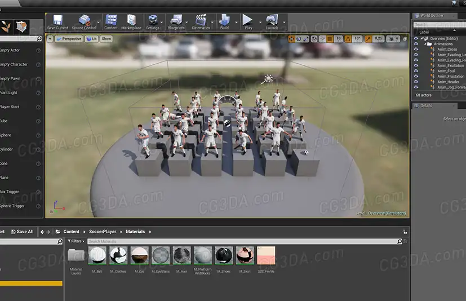Click the Label column header in World Outliner
The height and width of the screenshot is (301, 466).
[424, 32]
